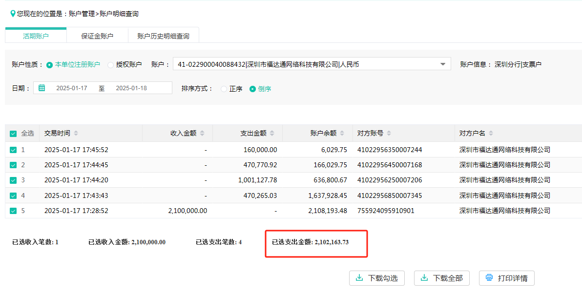Click 账户管理 in breadcrumb
This screenshot has width=582, height=293.
pyautogui.click(x=83, y=14)
